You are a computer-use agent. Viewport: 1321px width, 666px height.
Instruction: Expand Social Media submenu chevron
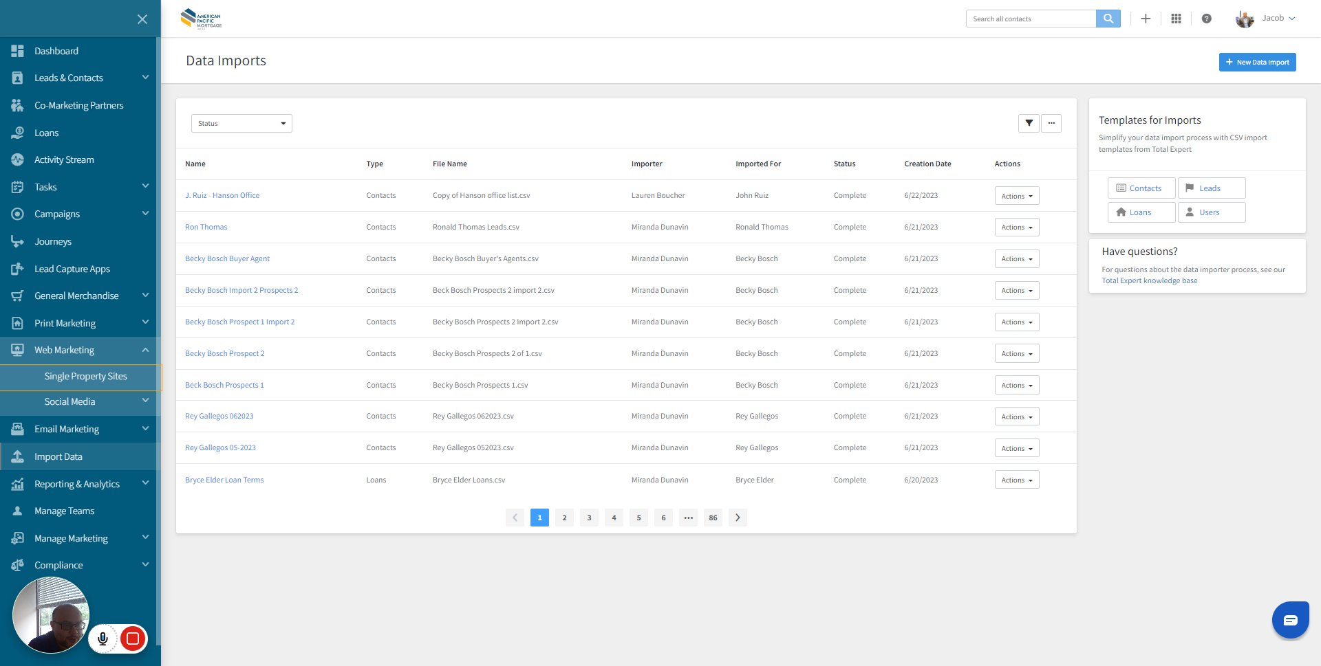[145, 401]
